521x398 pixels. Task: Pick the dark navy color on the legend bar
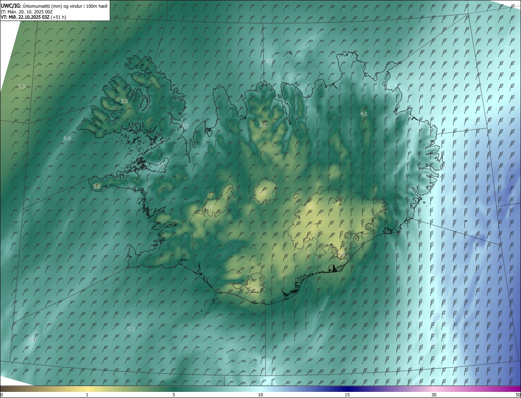347,389
